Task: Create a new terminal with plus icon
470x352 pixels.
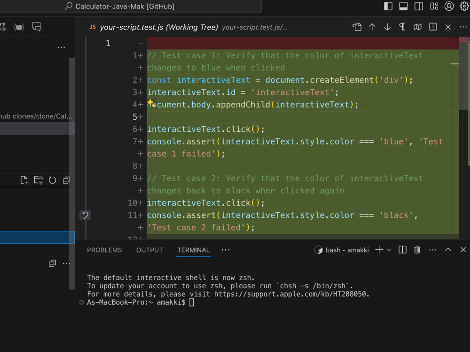Action: pyautogui.click(x=379, y=250)
